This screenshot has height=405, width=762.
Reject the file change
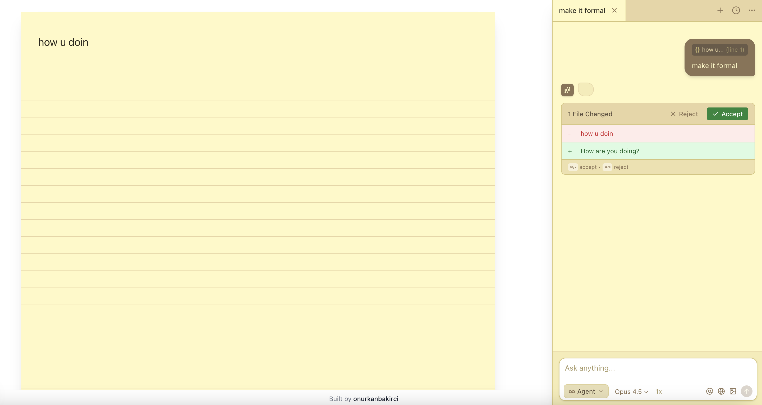684,114
